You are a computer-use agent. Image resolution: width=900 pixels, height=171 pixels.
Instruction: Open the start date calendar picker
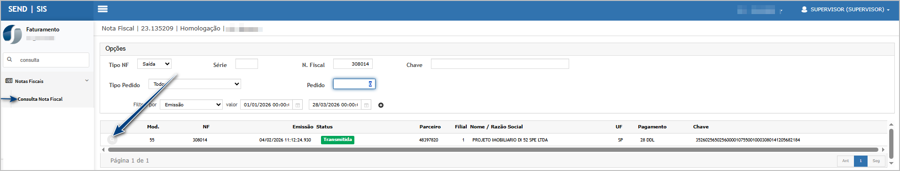[297, 104]
